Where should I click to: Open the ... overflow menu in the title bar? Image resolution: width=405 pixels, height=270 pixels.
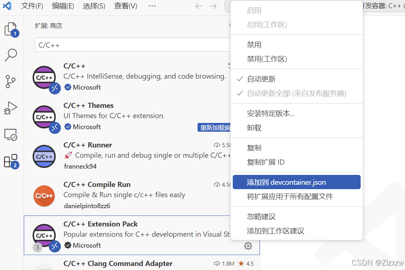tap(152, 6)
